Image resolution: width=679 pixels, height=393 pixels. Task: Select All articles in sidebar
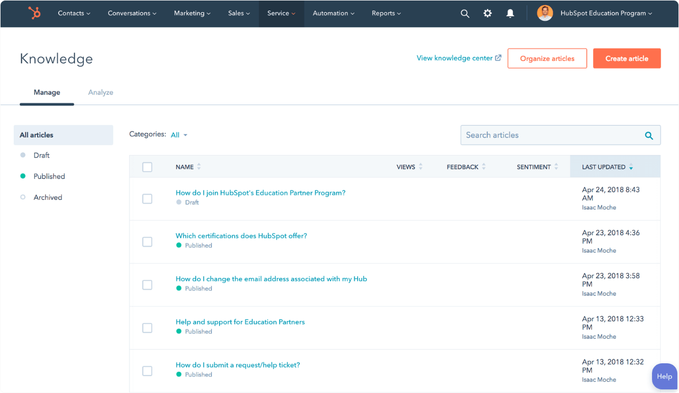point(63,135)
